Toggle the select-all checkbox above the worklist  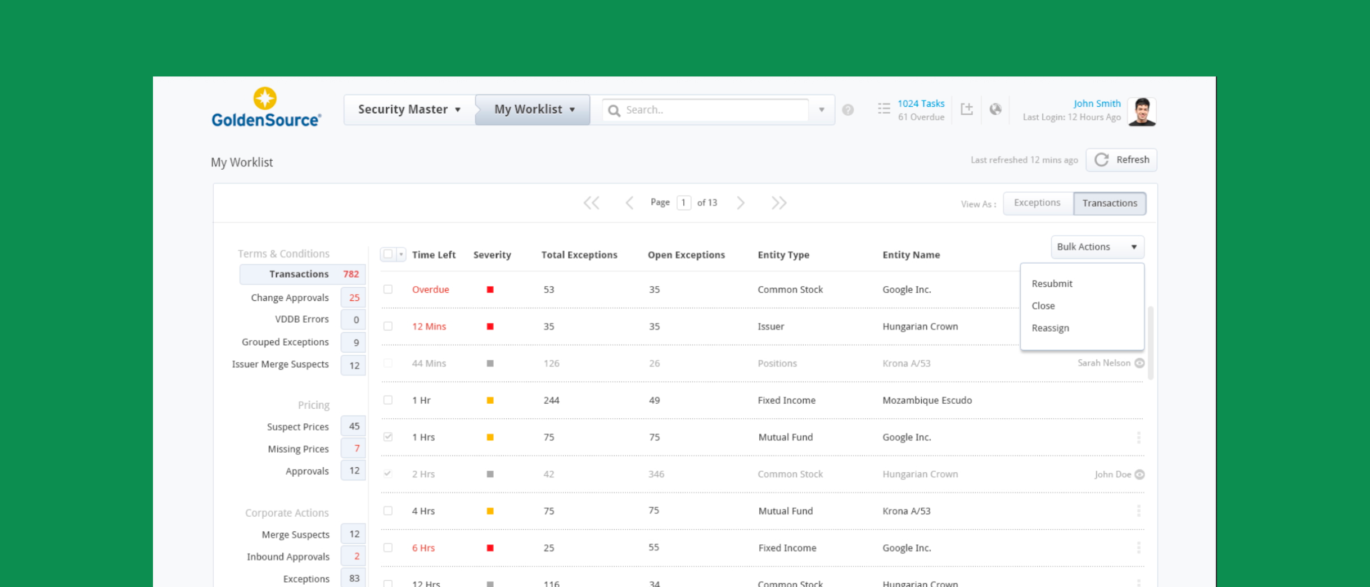coord(387,254)
